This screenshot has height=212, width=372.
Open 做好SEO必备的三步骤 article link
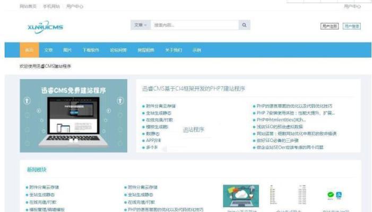click(278, 140)
